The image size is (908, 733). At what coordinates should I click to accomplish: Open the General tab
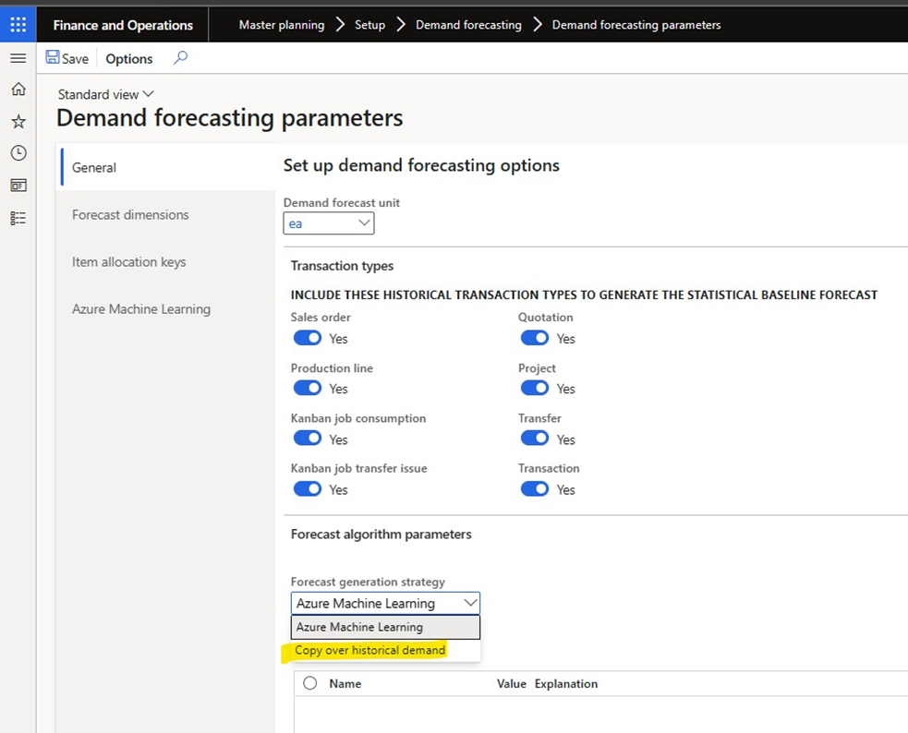[165, 167]
